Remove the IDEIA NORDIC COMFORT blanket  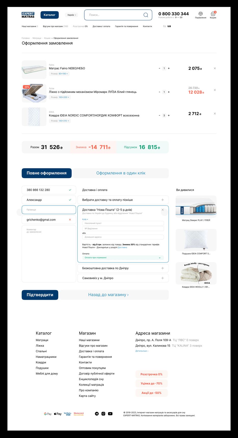(215, 114)
